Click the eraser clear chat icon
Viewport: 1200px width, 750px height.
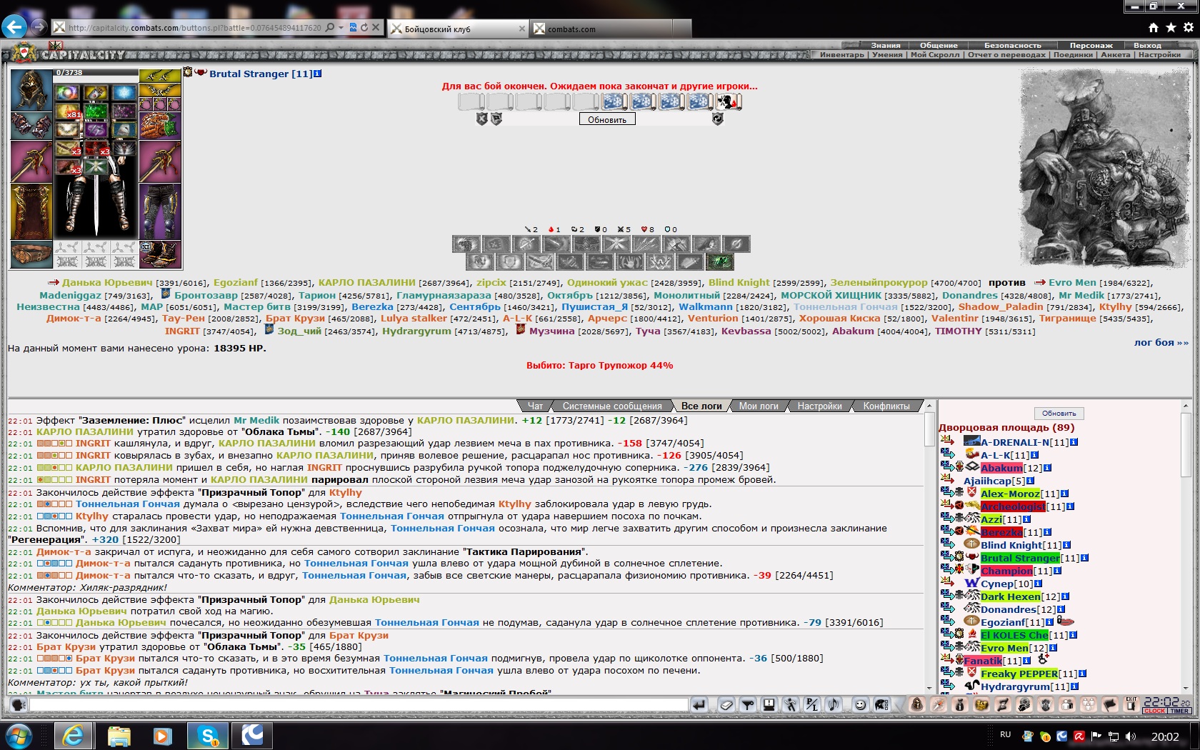pos(726,705)
